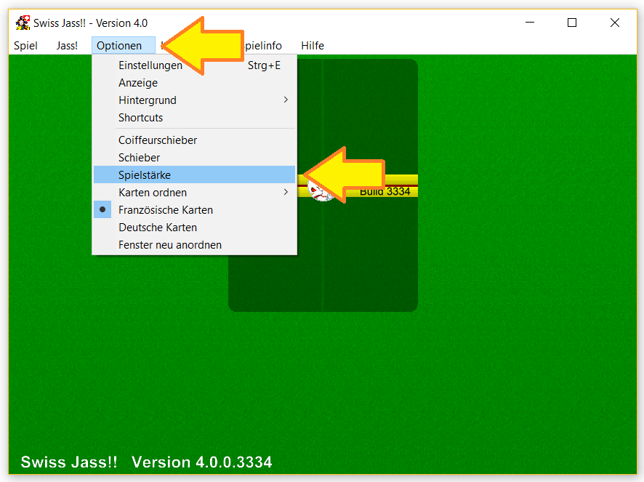Open the Shortcuts menu entry
This screenshot has width=644, height=482.
click(x=194, y=118)
